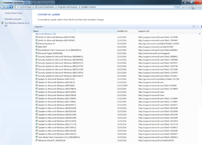Image resolution: width=202 pixels, height=145 pixels.
Task: Click icon of Update KB971033 row
Action: [37, 79]
